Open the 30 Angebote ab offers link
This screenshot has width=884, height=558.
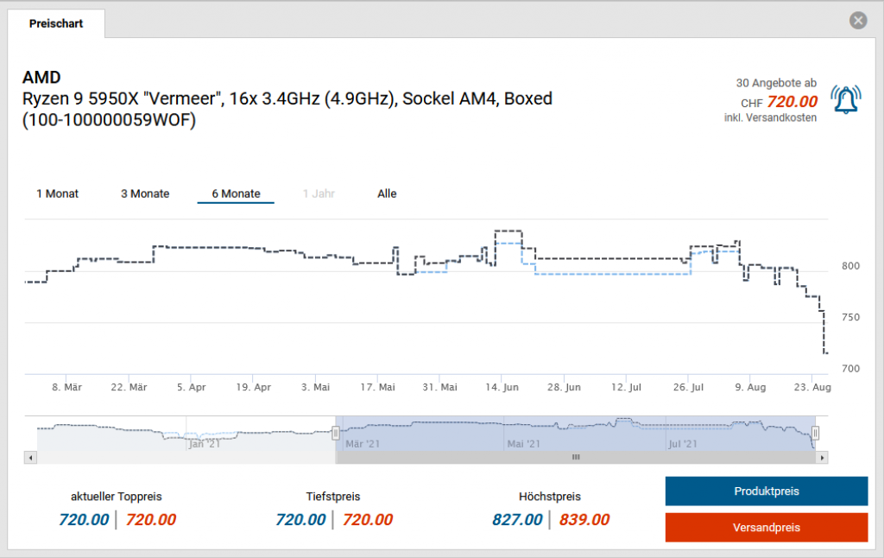pyautogui.click(x=776, y=83)
